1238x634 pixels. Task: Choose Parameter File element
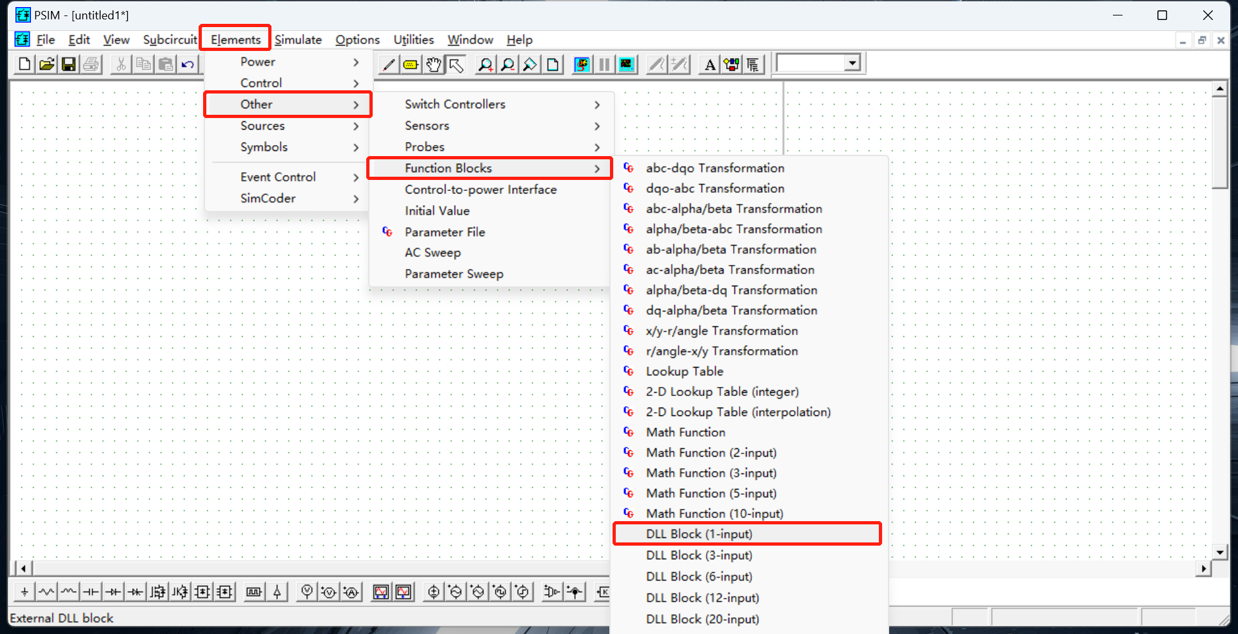490,232
